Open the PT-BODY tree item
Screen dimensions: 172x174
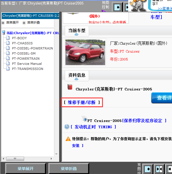19,38
